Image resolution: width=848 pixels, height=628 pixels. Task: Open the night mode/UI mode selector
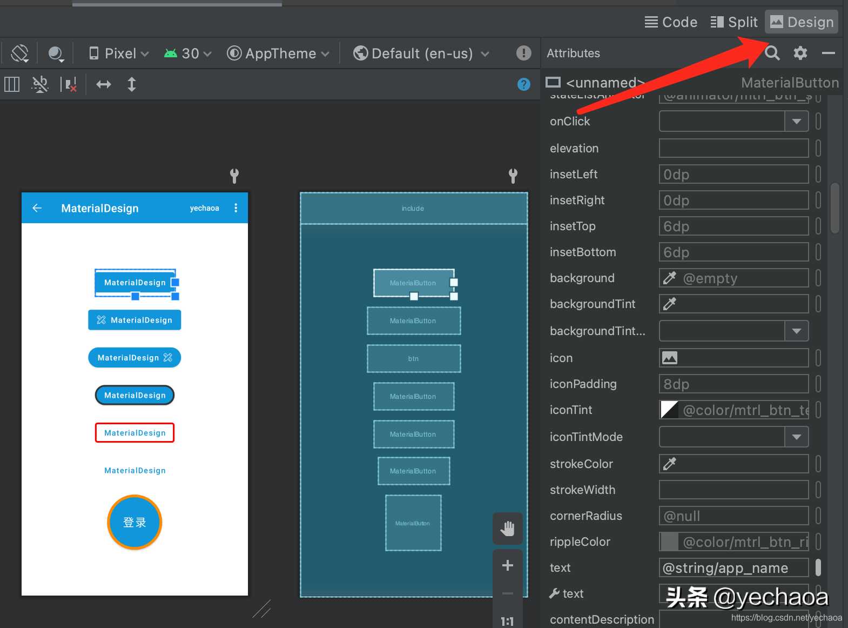point(56,54)
